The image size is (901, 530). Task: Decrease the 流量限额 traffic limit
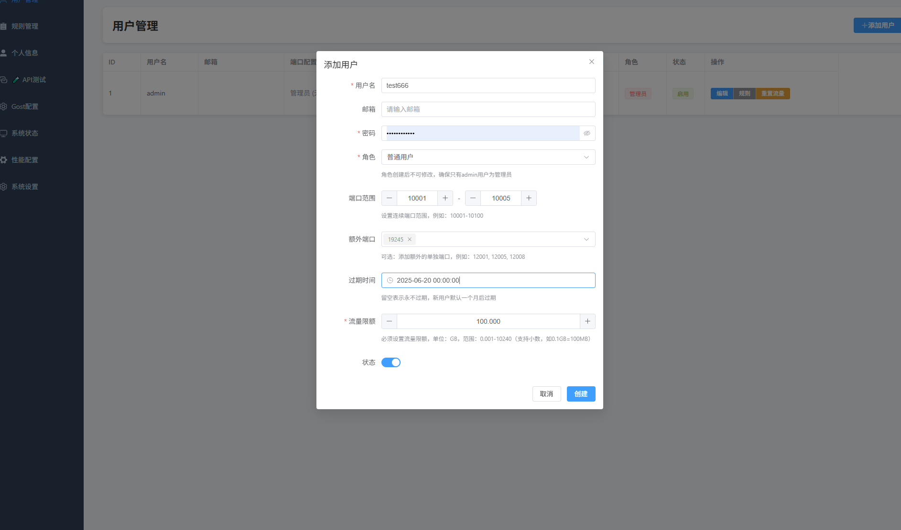389,321
